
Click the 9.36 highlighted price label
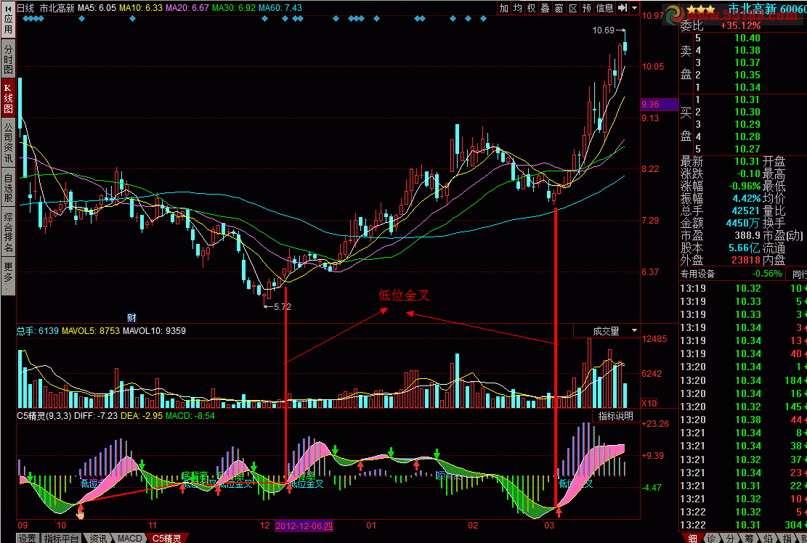point(660,105)
